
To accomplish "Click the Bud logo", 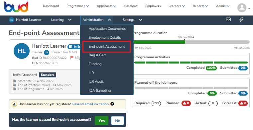I will [16, 7].
